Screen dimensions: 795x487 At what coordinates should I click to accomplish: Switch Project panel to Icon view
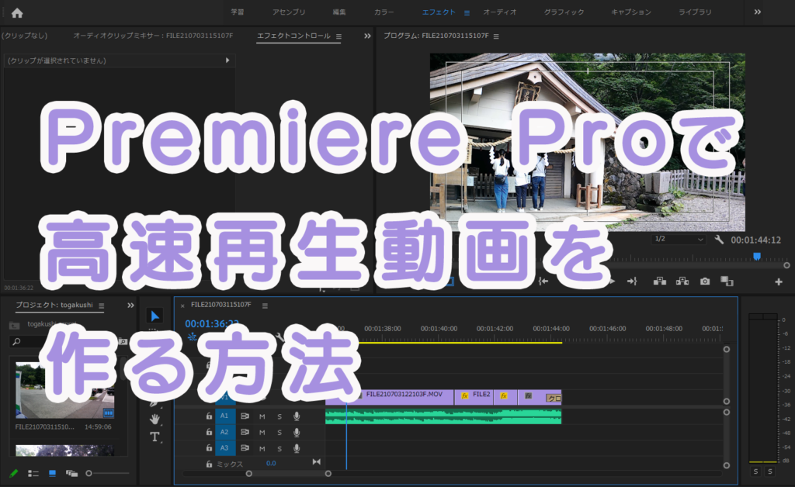[x=52, y=473]
